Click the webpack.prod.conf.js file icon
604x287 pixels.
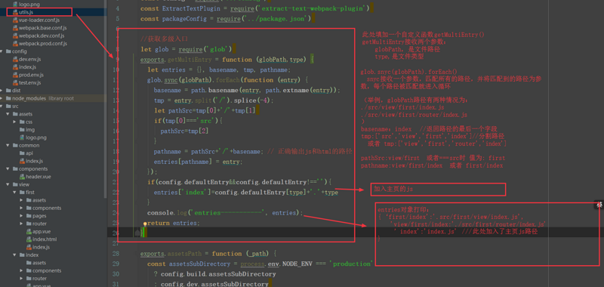pos(15,44)
